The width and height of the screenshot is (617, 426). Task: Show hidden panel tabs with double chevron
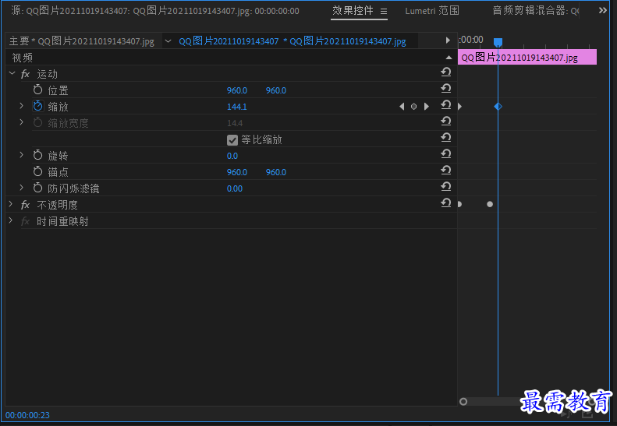click(x=603, y=10)
